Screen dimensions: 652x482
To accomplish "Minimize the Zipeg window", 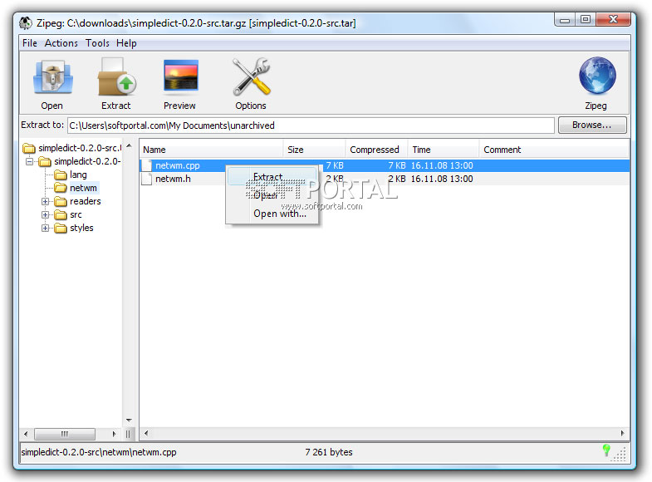I will click(565, 20).
